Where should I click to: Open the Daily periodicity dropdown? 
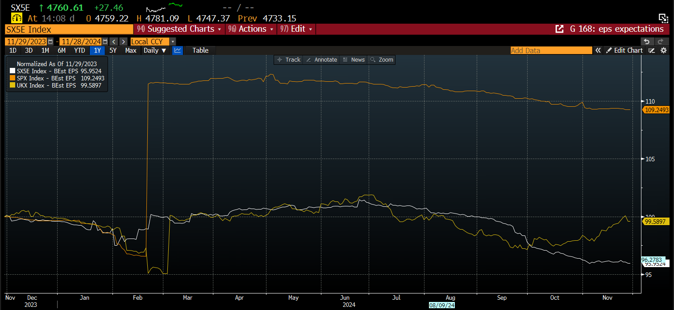click(x=155, y=50)
